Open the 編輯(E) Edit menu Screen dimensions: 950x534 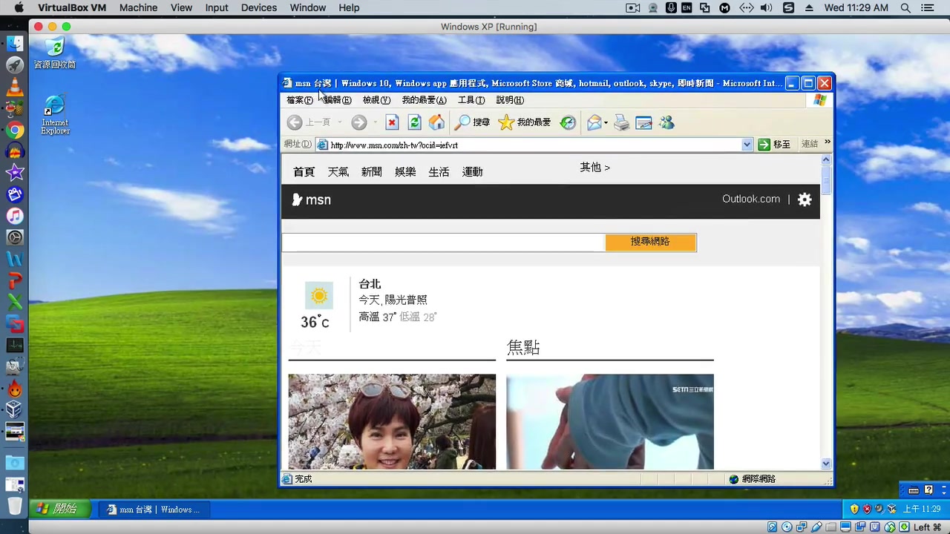(x=337, y=100)
